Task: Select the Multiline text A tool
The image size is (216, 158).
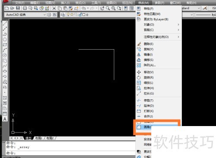Action: [x=5, y=119]
